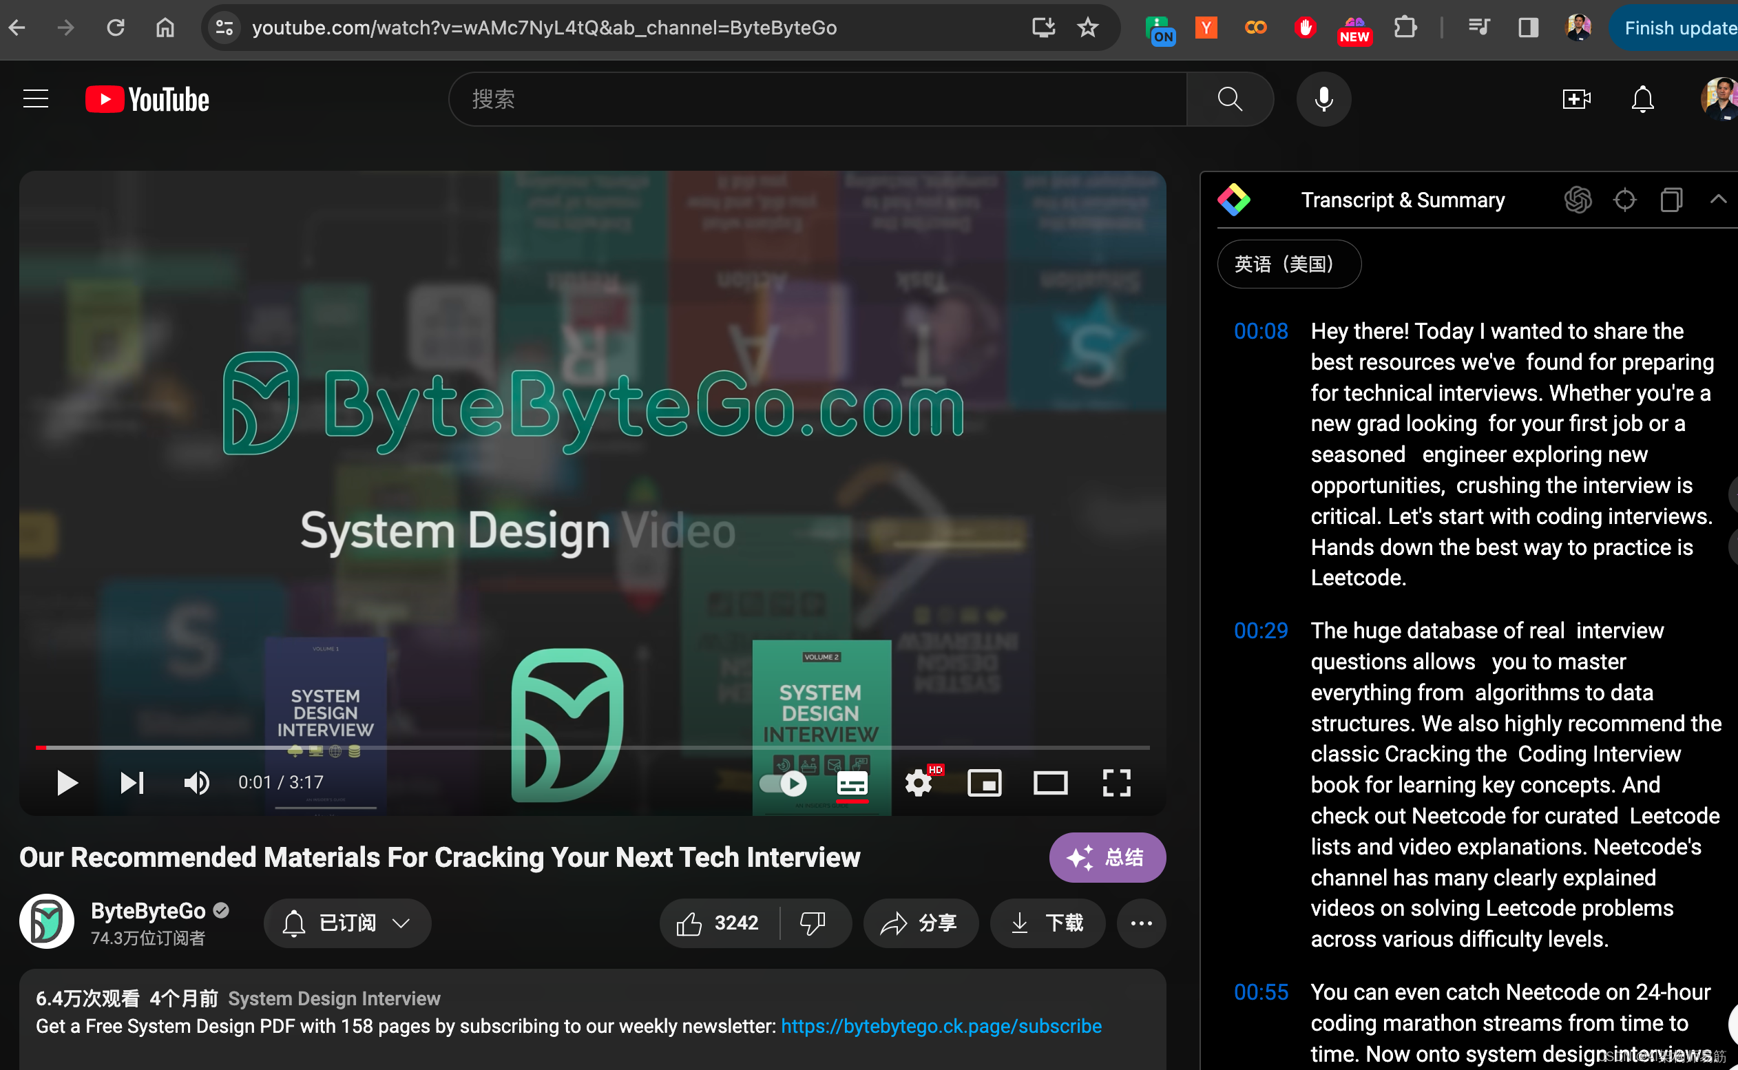The width and height of the screenshot is (1738, 1070).
Task: Focus the YouTube search box
Action: 817,99
